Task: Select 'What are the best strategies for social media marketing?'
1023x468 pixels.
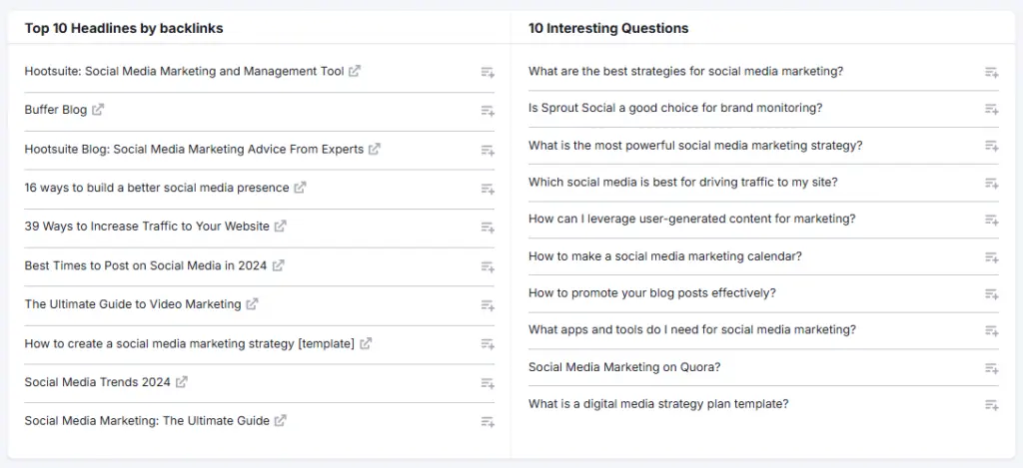Action: point(685,72)
